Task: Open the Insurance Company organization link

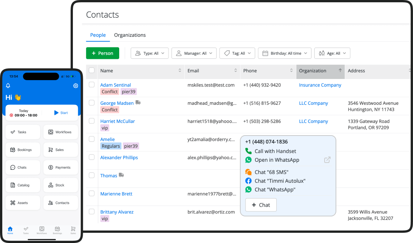Action: (x=320, y=85)
